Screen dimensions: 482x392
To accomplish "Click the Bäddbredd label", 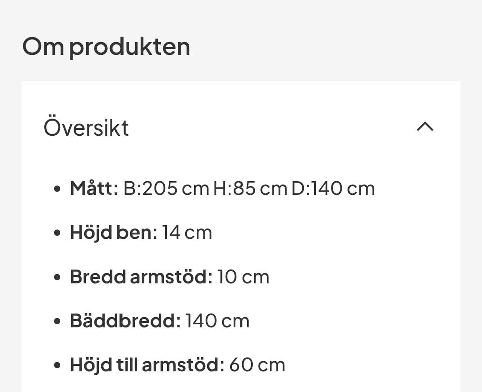I will click(x=125, y=321).
